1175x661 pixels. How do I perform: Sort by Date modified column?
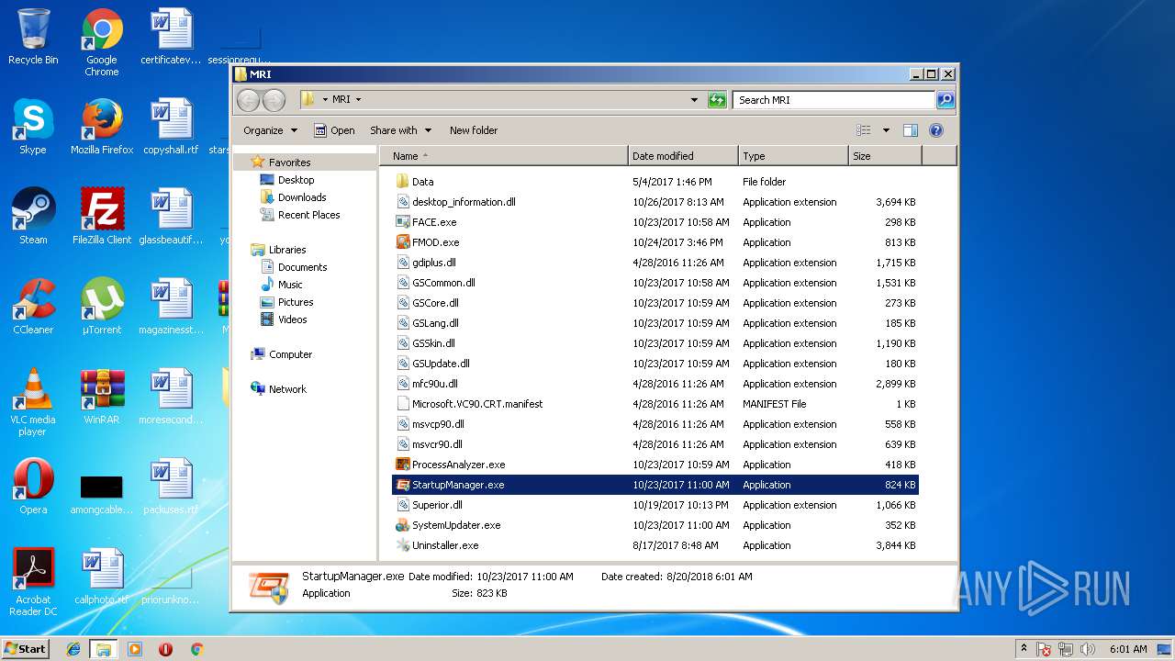(683, 156)
